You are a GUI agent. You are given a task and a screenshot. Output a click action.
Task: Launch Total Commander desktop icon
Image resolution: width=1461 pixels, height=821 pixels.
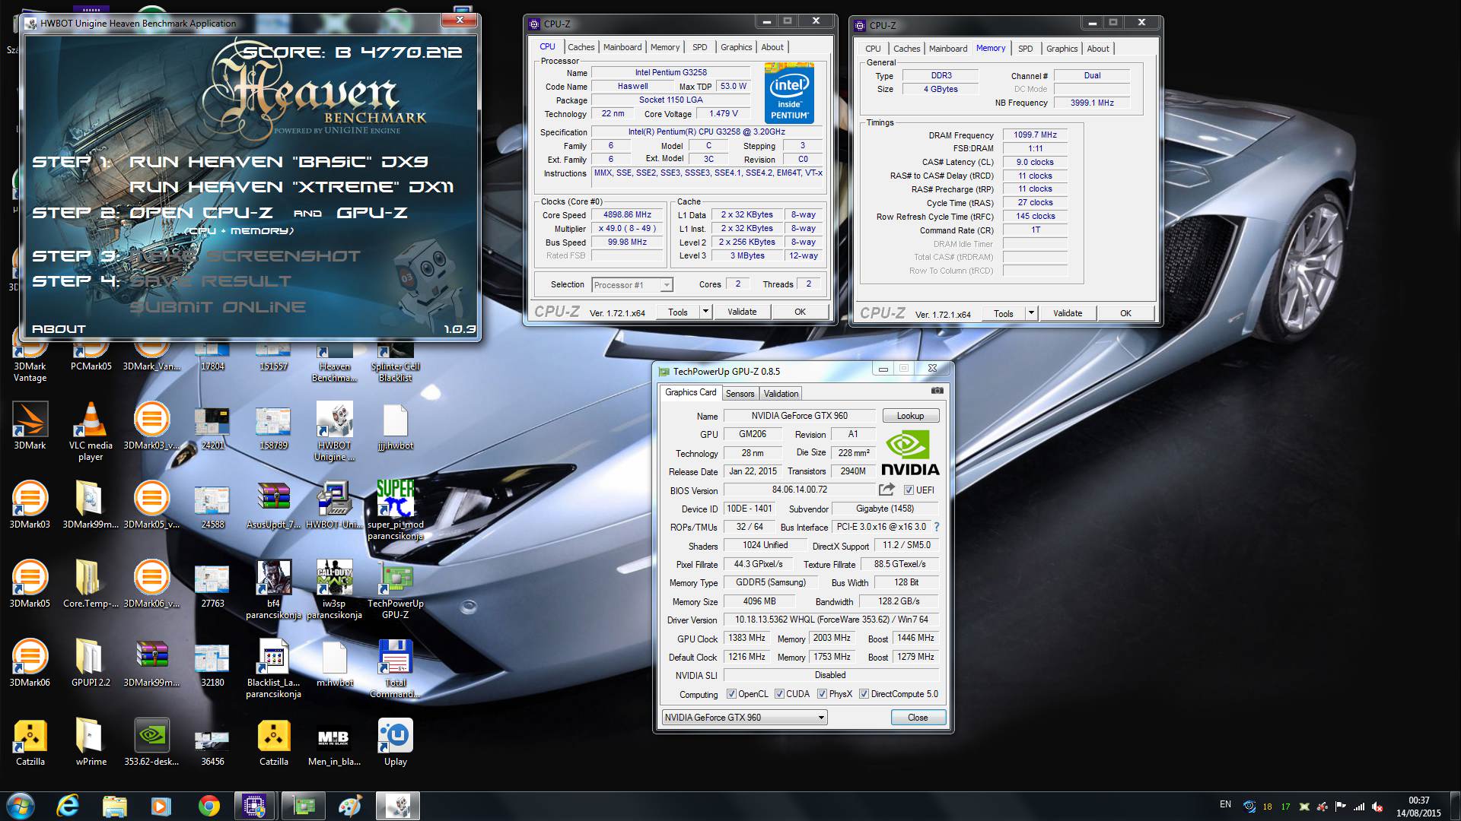(395, 667)
